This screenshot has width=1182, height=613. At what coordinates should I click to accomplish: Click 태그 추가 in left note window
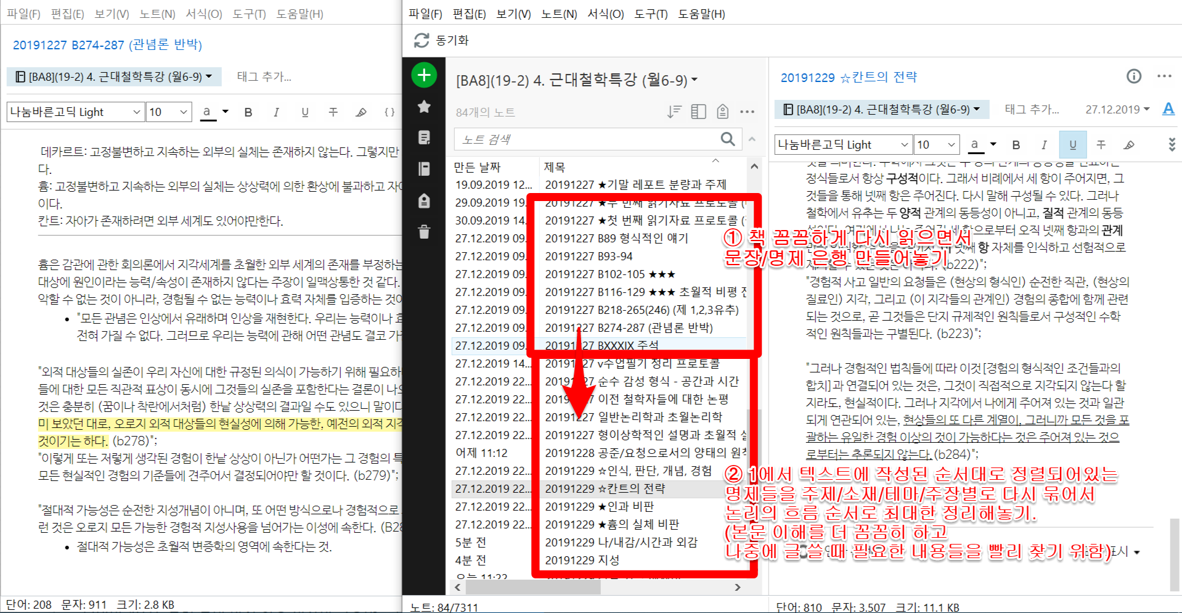(x=264, y=77)
